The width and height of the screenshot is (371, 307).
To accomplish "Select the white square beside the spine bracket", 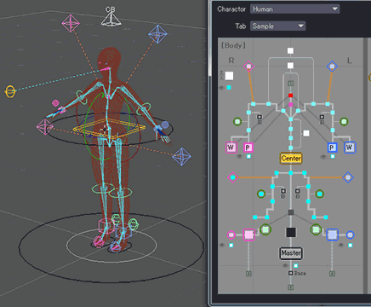I will (x=306, y=133).
